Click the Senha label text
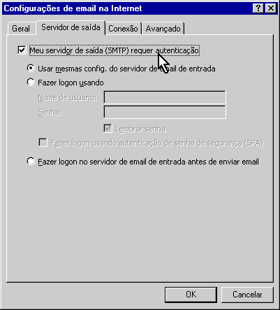The height and width of the screenshot is (310, 280). (x=50, y=113)
